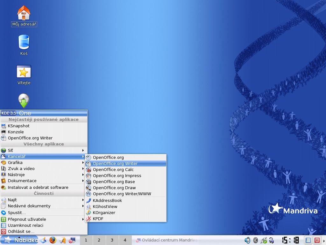Launch KSnapshot from frequently used apps
The width and height of the screenshot is (326, 245).
(44, 126)
